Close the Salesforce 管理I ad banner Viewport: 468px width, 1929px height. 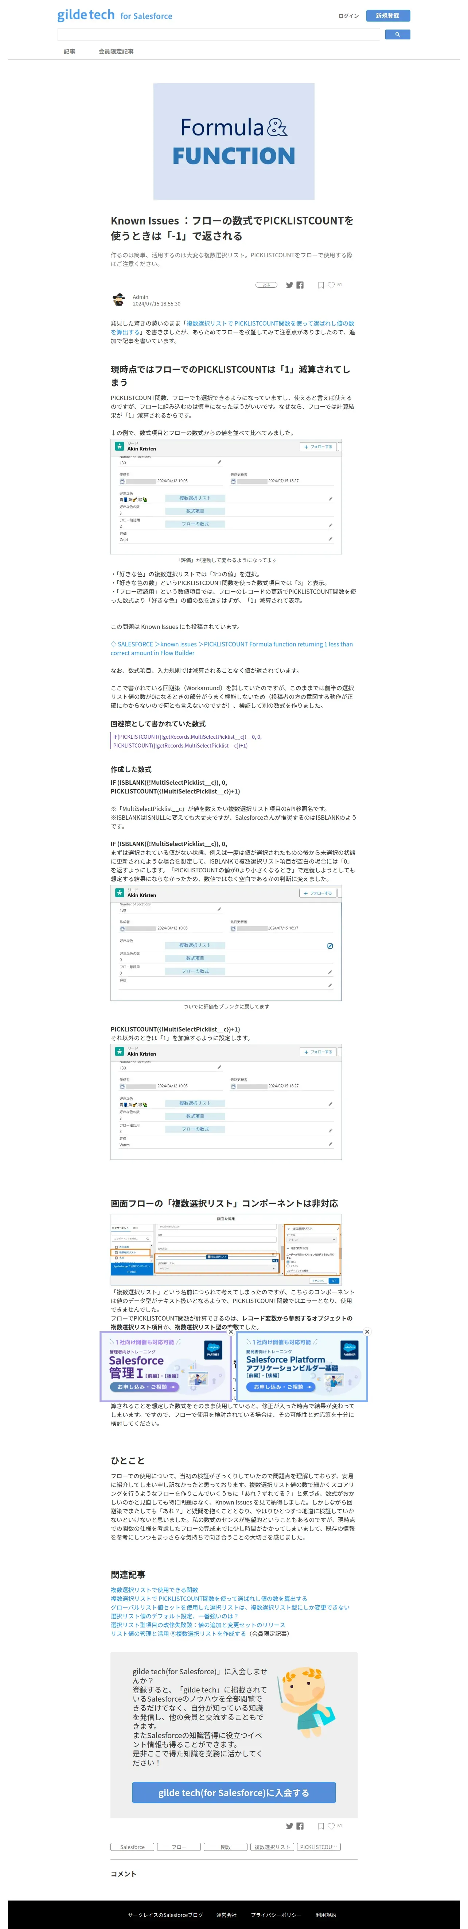(230, 1332)
